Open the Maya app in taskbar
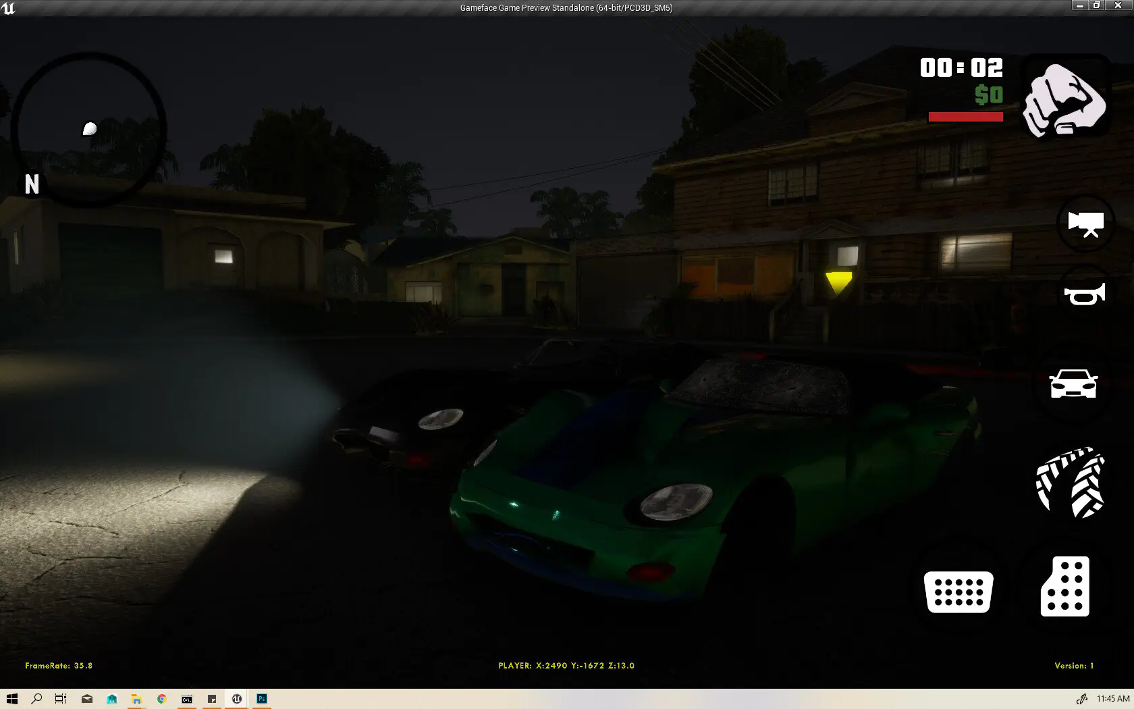Viewport: 1134px width, 709px height. pos(112,699)
